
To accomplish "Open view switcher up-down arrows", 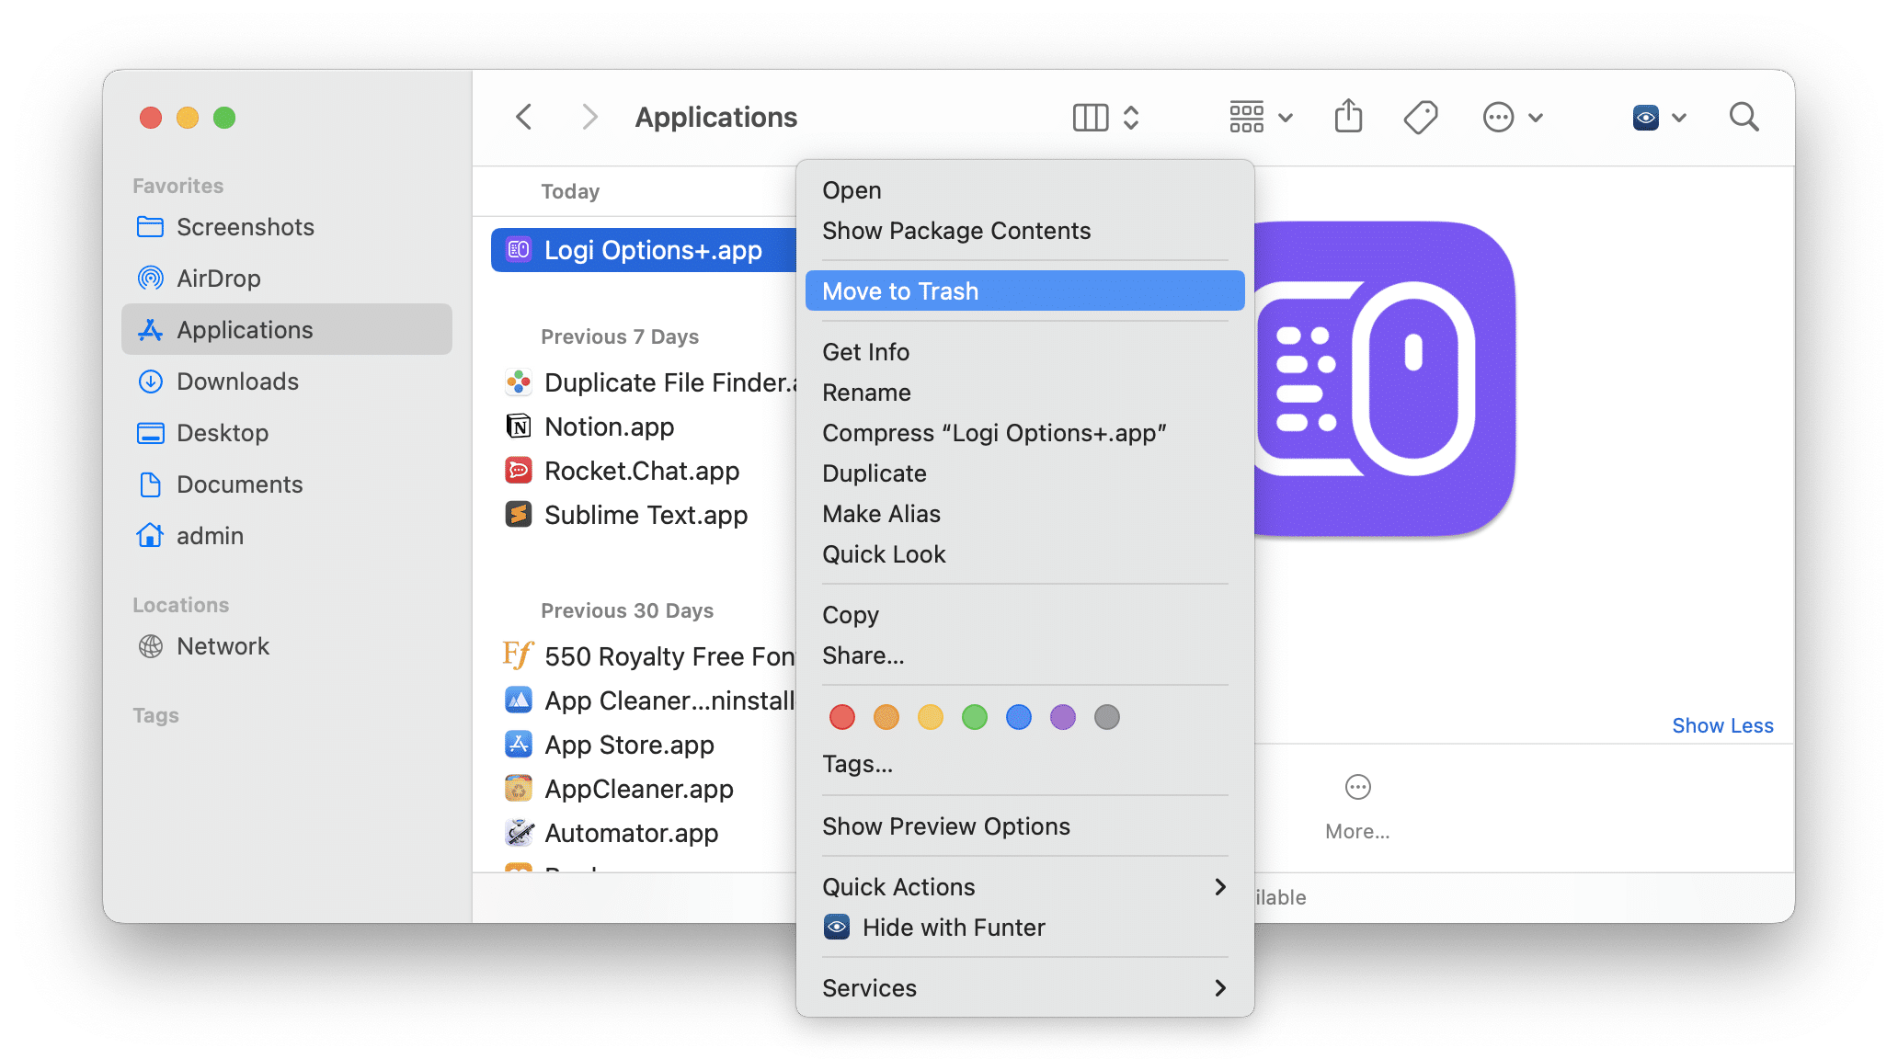I will pos(1131,118).
